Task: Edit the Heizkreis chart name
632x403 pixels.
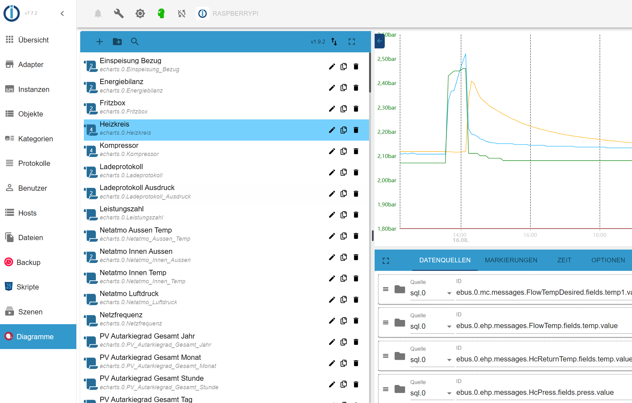Action: coord(332,130)
